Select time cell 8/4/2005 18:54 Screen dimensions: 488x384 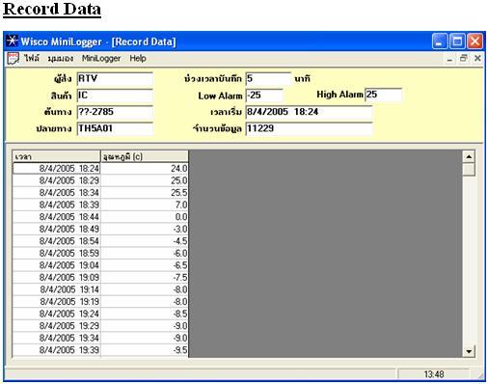coord(57,241)
